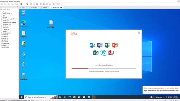Viewport: 180px width, 101px height.
Task: Open Mail app from taskbar
Action: tap(84, 97)
